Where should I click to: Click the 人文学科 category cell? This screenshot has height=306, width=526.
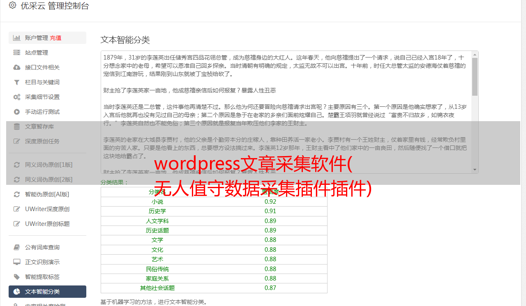pyautogui.click(x=157, y=221)
